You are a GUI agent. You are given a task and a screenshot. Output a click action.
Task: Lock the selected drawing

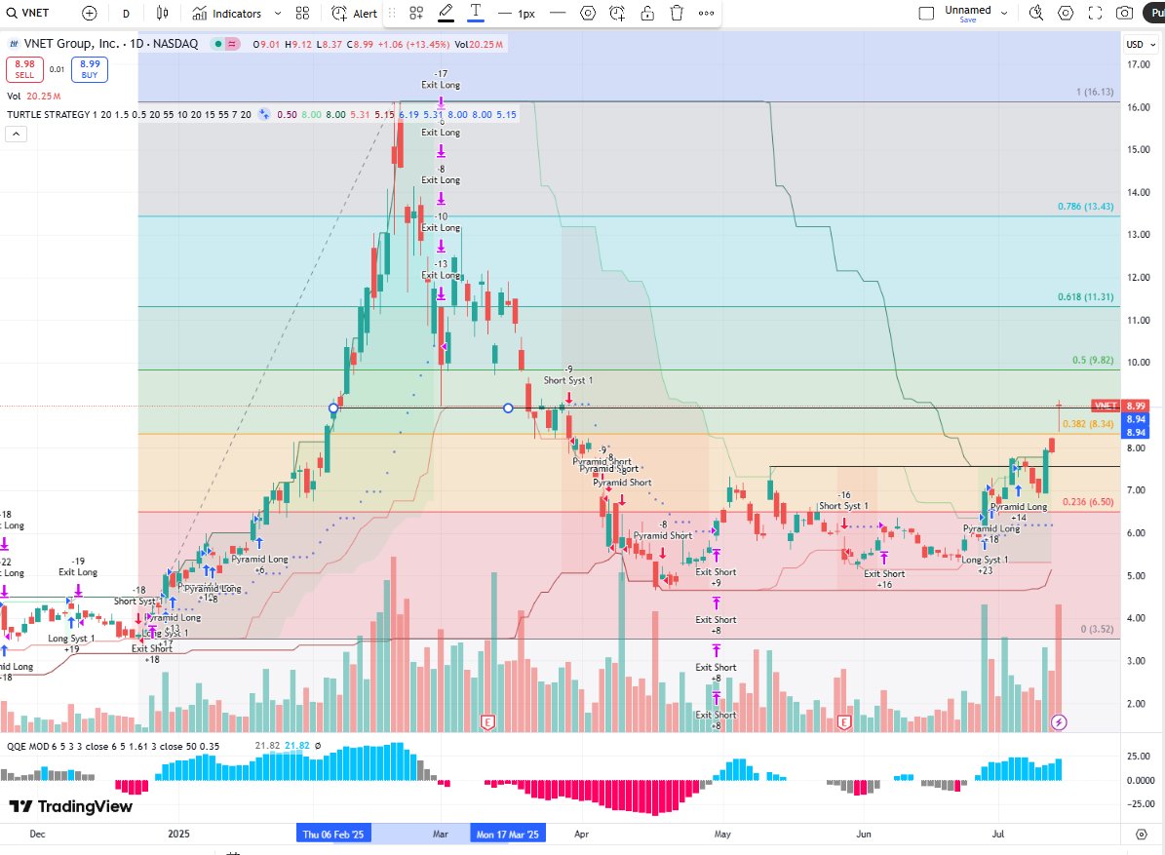[647, 14]
